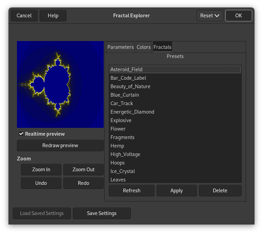The image size is (263, 234).
Task: Click the Redo zoom button
Action: point(83,183)
